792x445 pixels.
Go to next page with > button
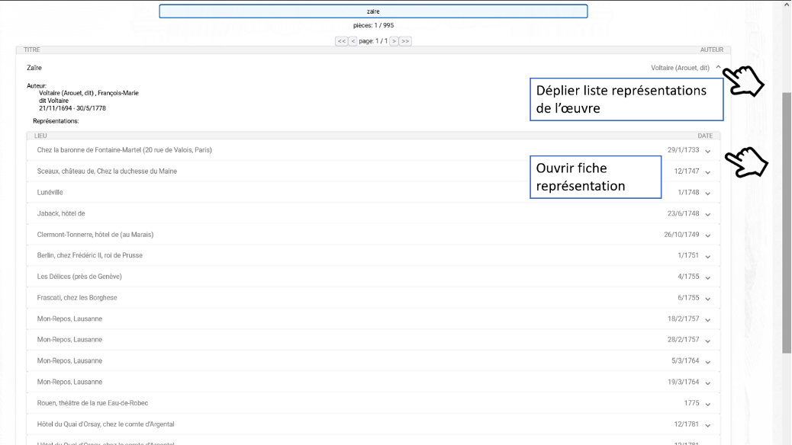pos(394,41)
